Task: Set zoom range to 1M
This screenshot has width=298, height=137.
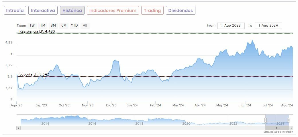Action: click(x=43, y=25)
